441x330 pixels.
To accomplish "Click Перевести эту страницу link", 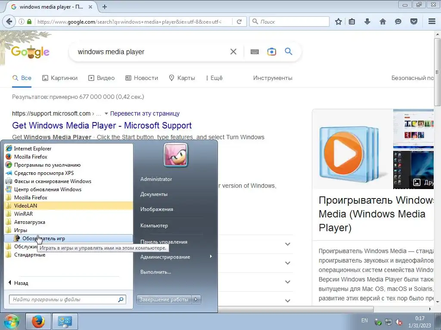I will (x=145, y=113).
